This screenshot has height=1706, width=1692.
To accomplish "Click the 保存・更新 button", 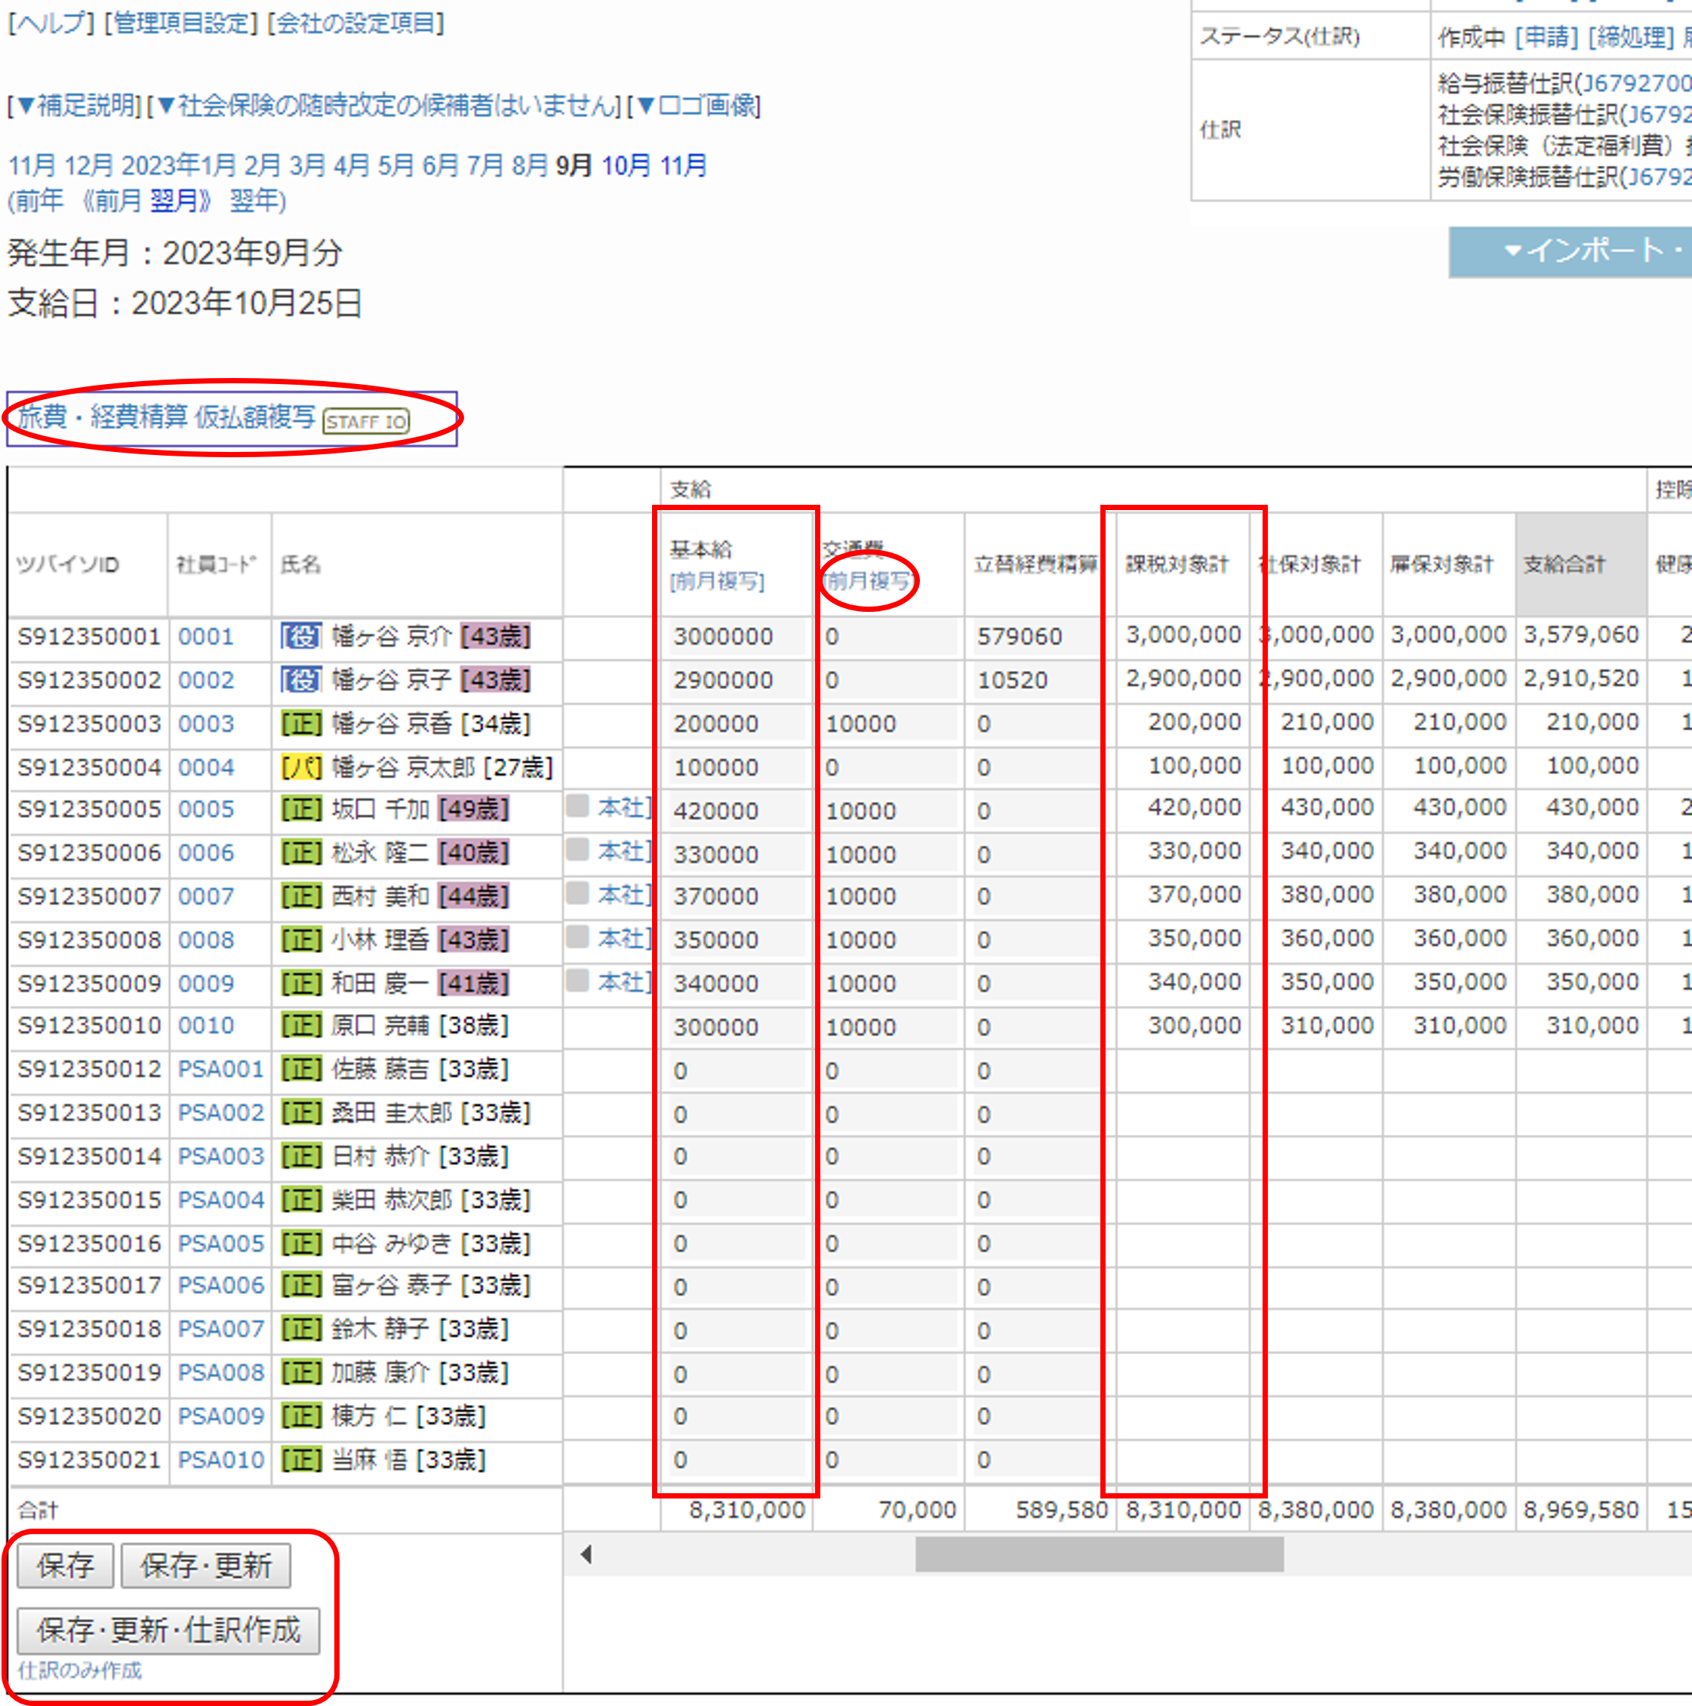I will (x=206, y=1566).
